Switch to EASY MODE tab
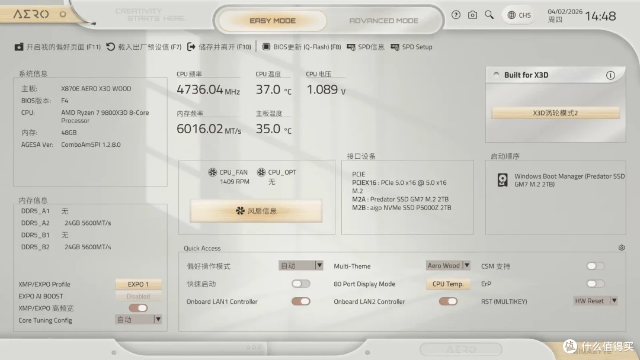Image resolution: width=640 pixels, height=360 pixels. click(x=273, y=20)
